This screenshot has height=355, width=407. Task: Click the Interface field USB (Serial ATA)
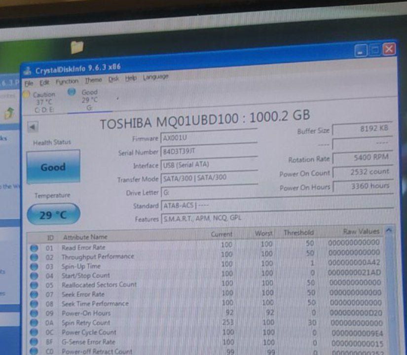click(x=209, y=165)
